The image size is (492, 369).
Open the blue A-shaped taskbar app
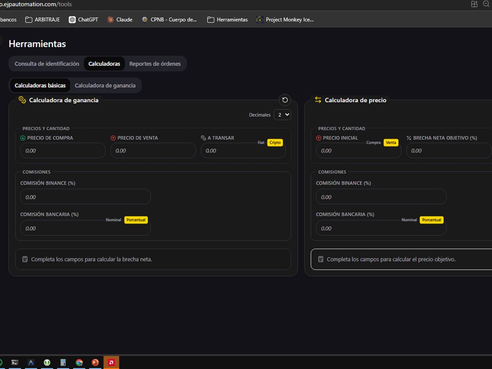click(31, 363)
